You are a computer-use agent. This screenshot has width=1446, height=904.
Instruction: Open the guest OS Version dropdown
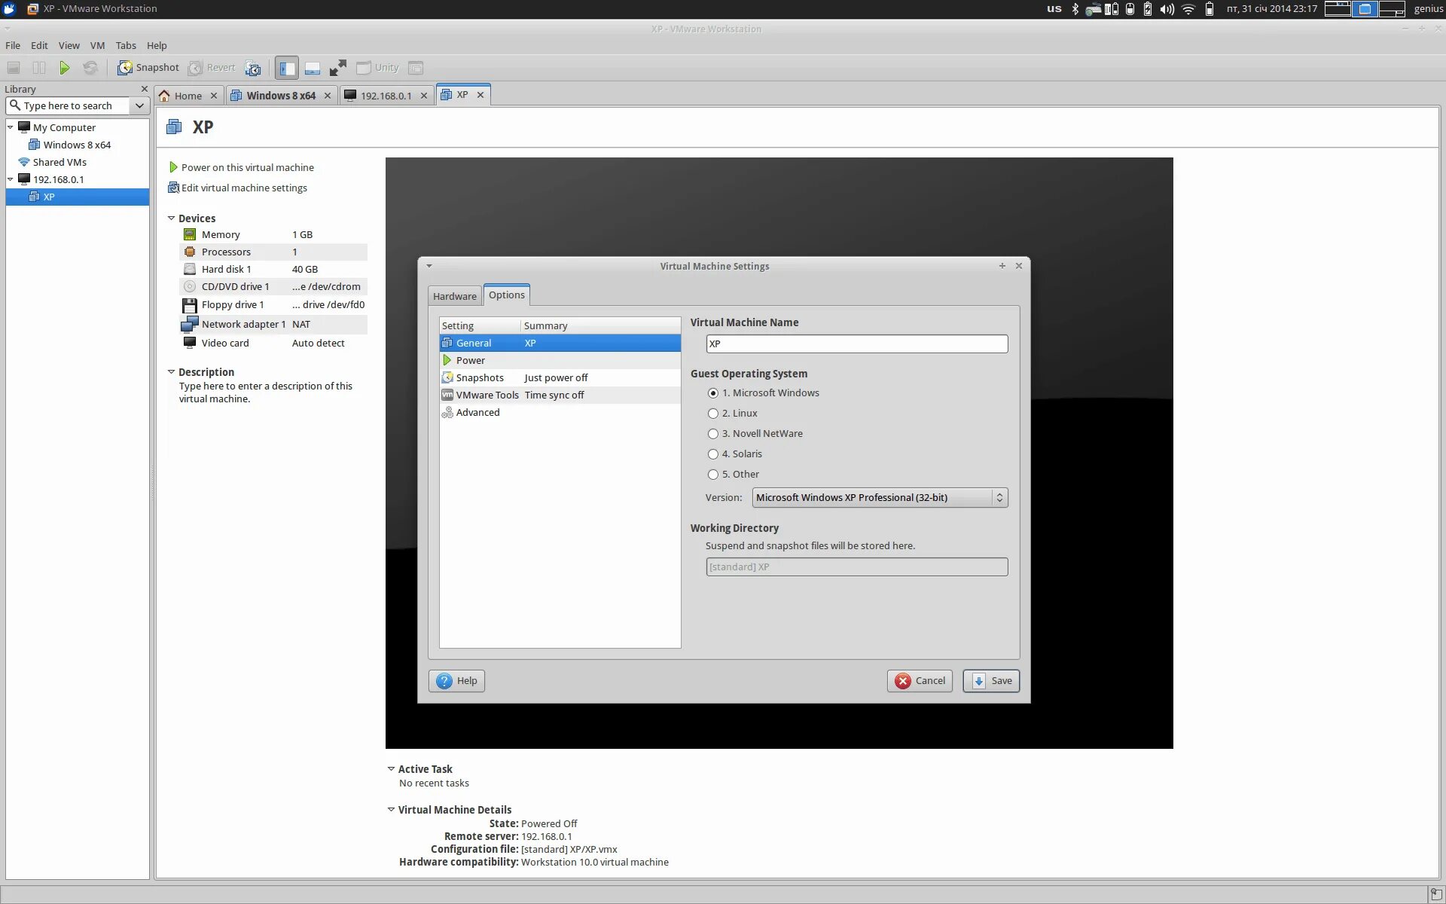[x=879, y=498]
